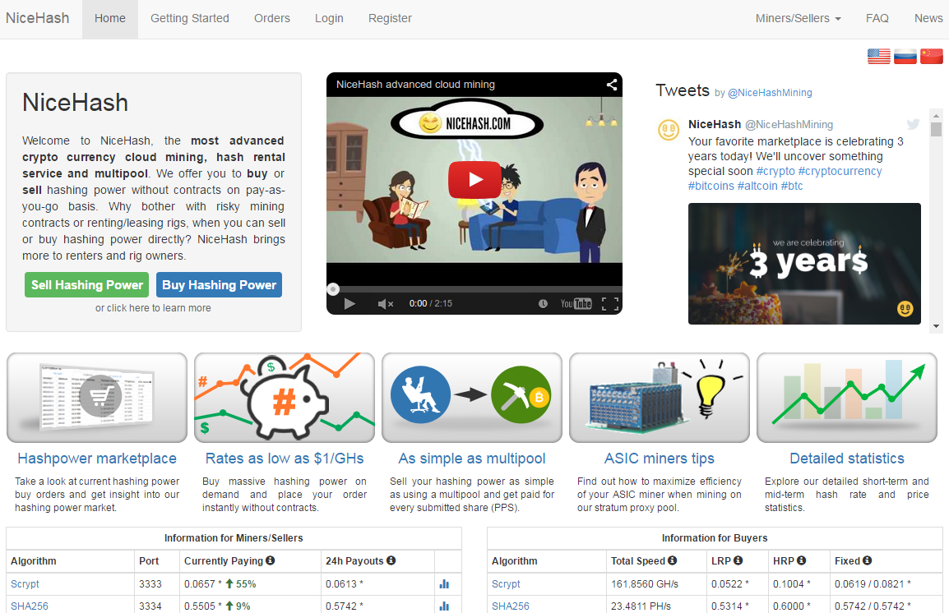
Task: Click the #cryptocurrency hashtag
Action: pyautogui.click(x=840, y=171)
